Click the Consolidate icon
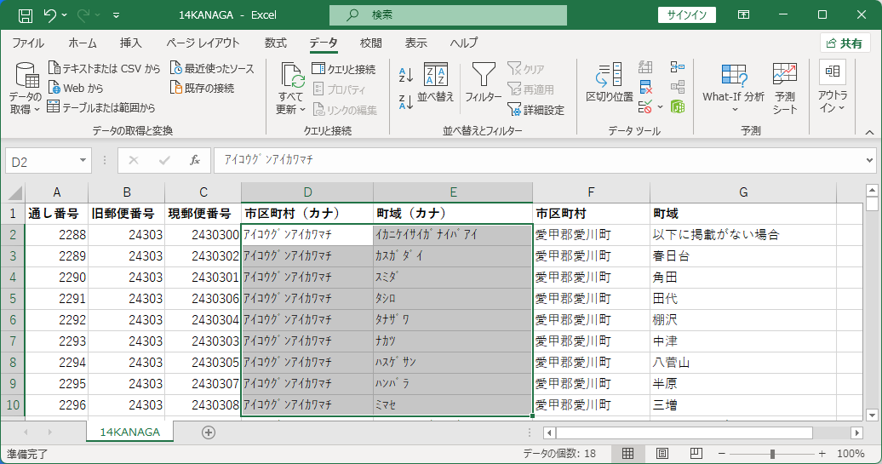 pyautogui.click(x=678, y=67)
